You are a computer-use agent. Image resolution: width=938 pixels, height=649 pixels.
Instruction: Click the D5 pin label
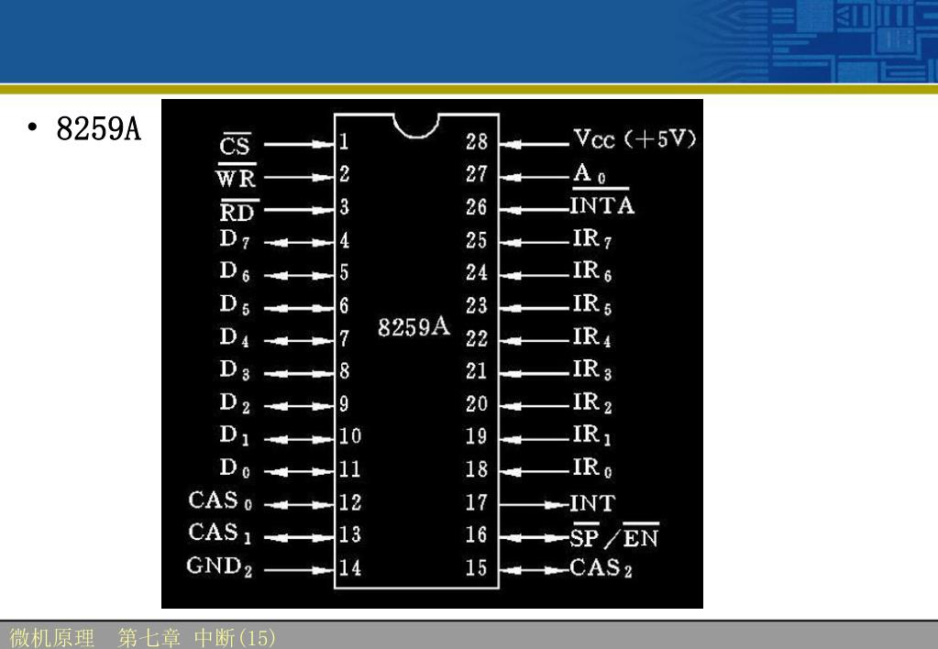point(235,304)
